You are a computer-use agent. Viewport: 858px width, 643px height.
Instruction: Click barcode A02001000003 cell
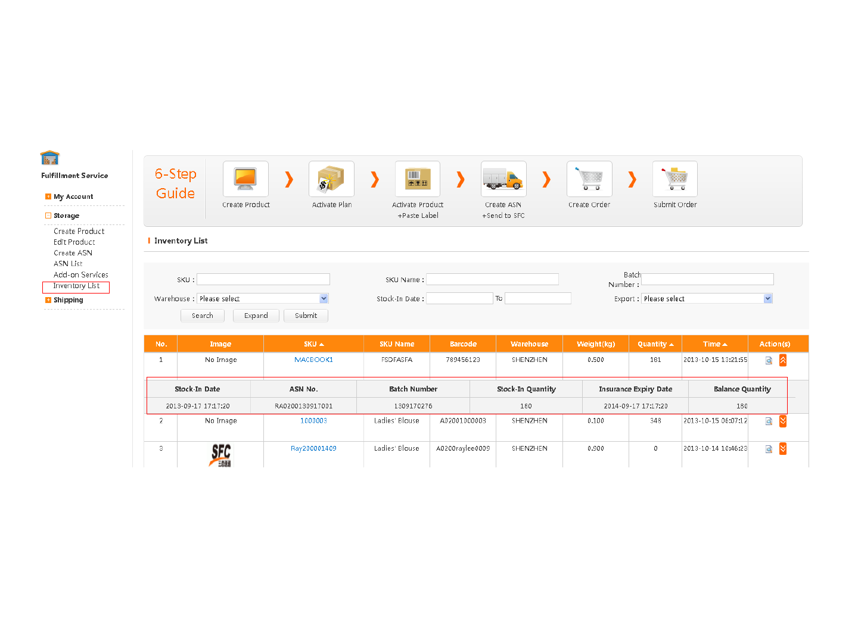[x=463, y=420]
